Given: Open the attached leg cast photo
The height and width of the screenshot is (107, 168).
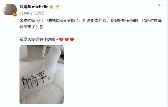Looking at the screenshot, I should pyautogui.click(x=41, y=74).
